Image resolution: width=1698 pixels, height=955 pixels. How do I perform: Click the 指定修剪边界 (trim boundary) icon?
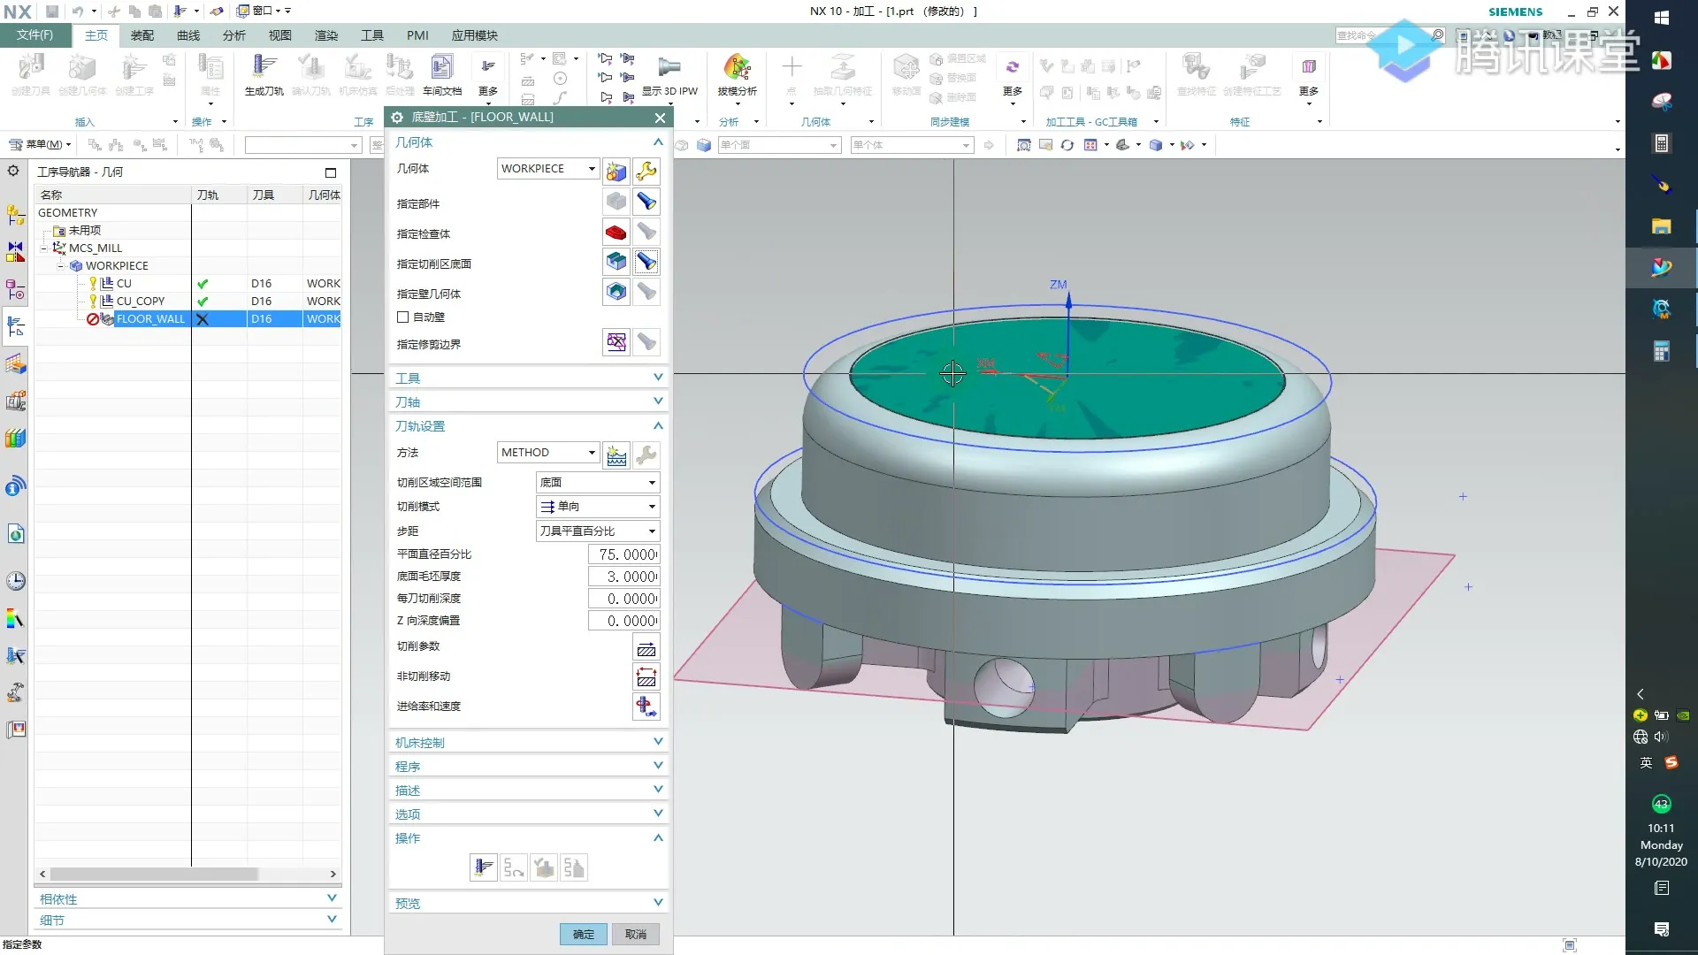click(616, 342)
